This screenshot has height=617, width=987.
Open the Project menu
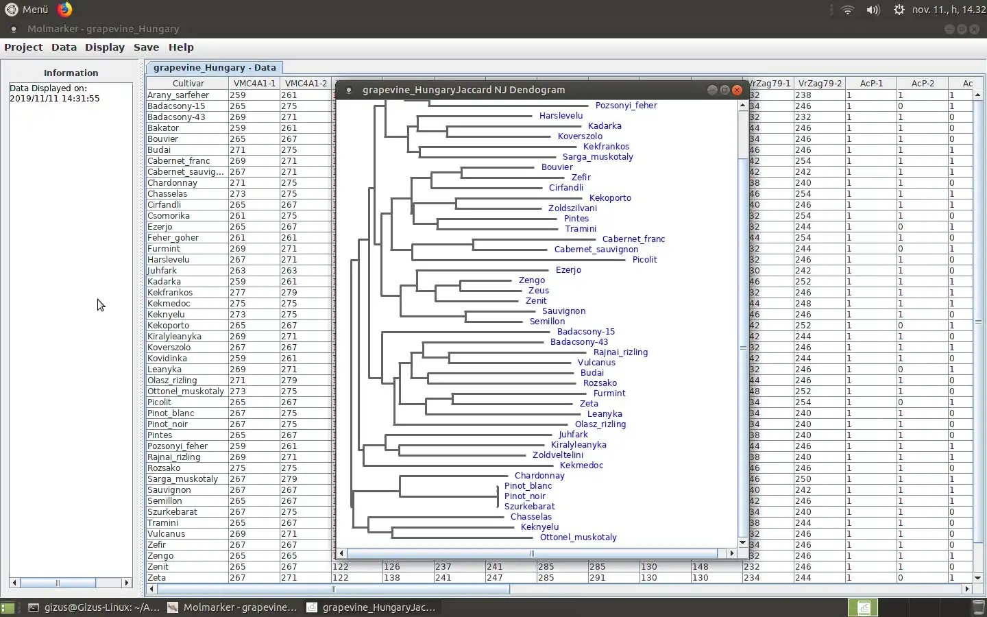coord(23,47)
